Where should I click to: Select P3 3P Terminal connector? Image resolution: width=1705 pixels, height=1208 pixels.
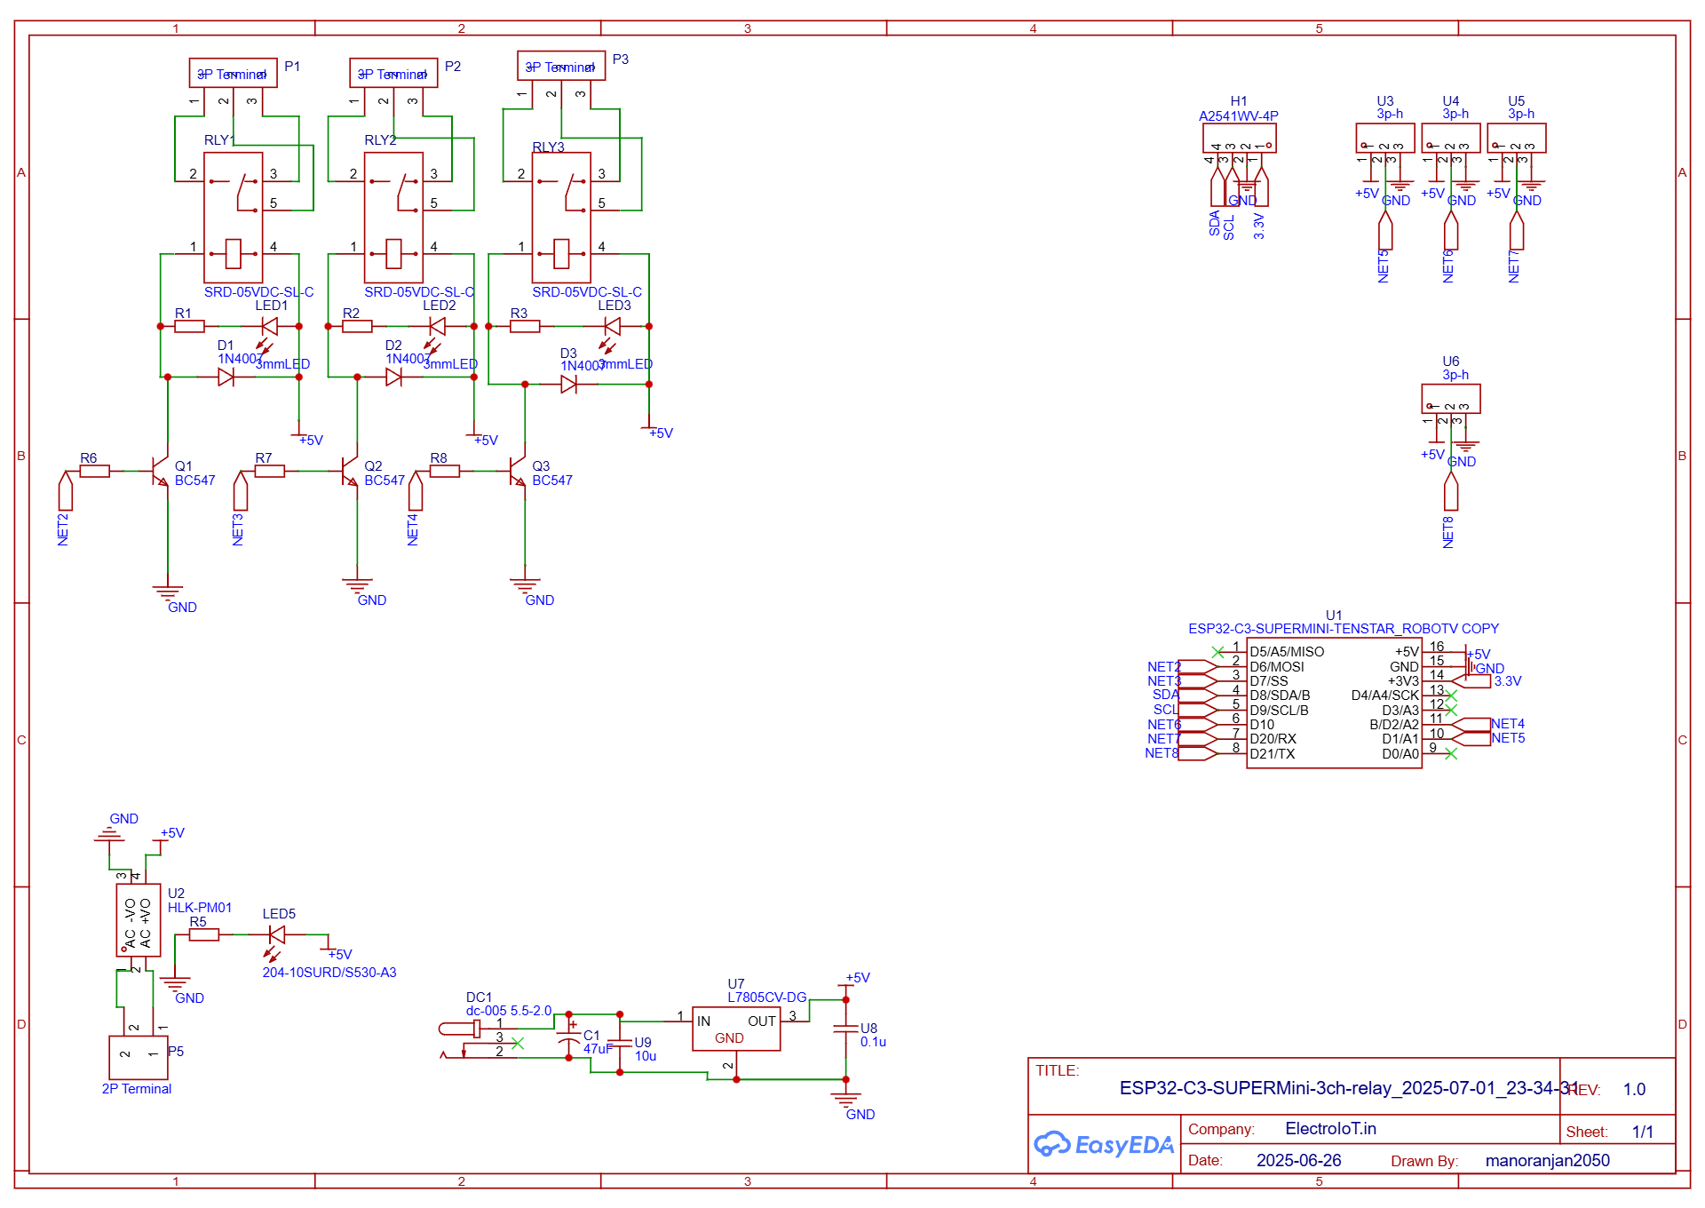(561, 66)
